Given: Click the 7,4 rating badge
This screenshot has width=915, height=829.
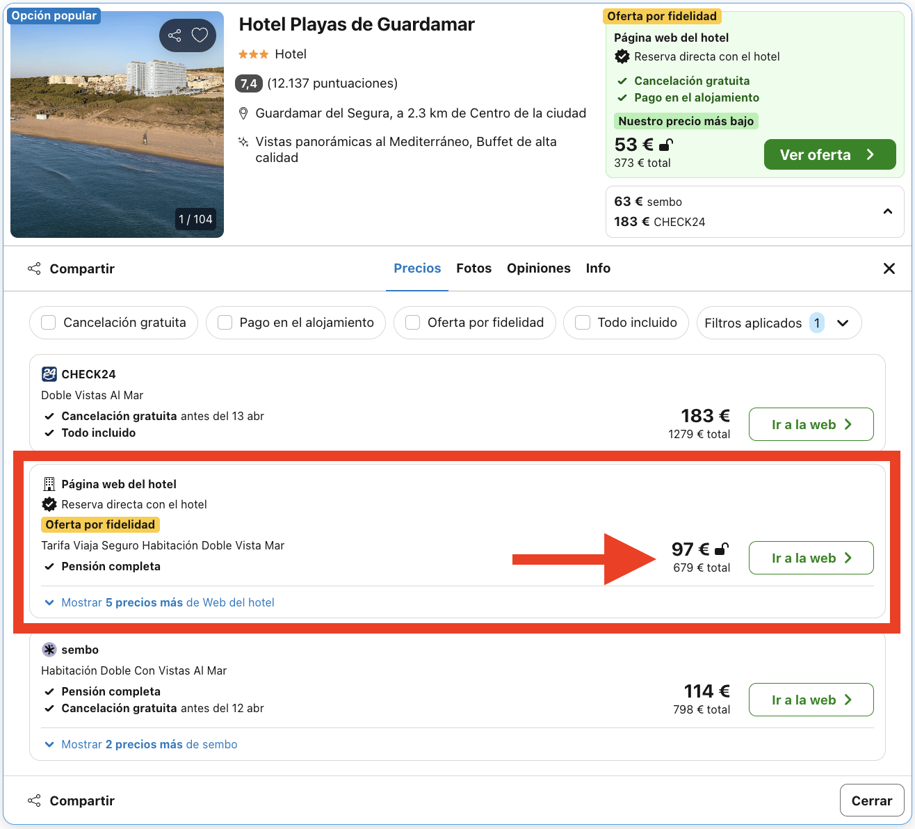Looking at the screenshot, I should tap(249, 83).
